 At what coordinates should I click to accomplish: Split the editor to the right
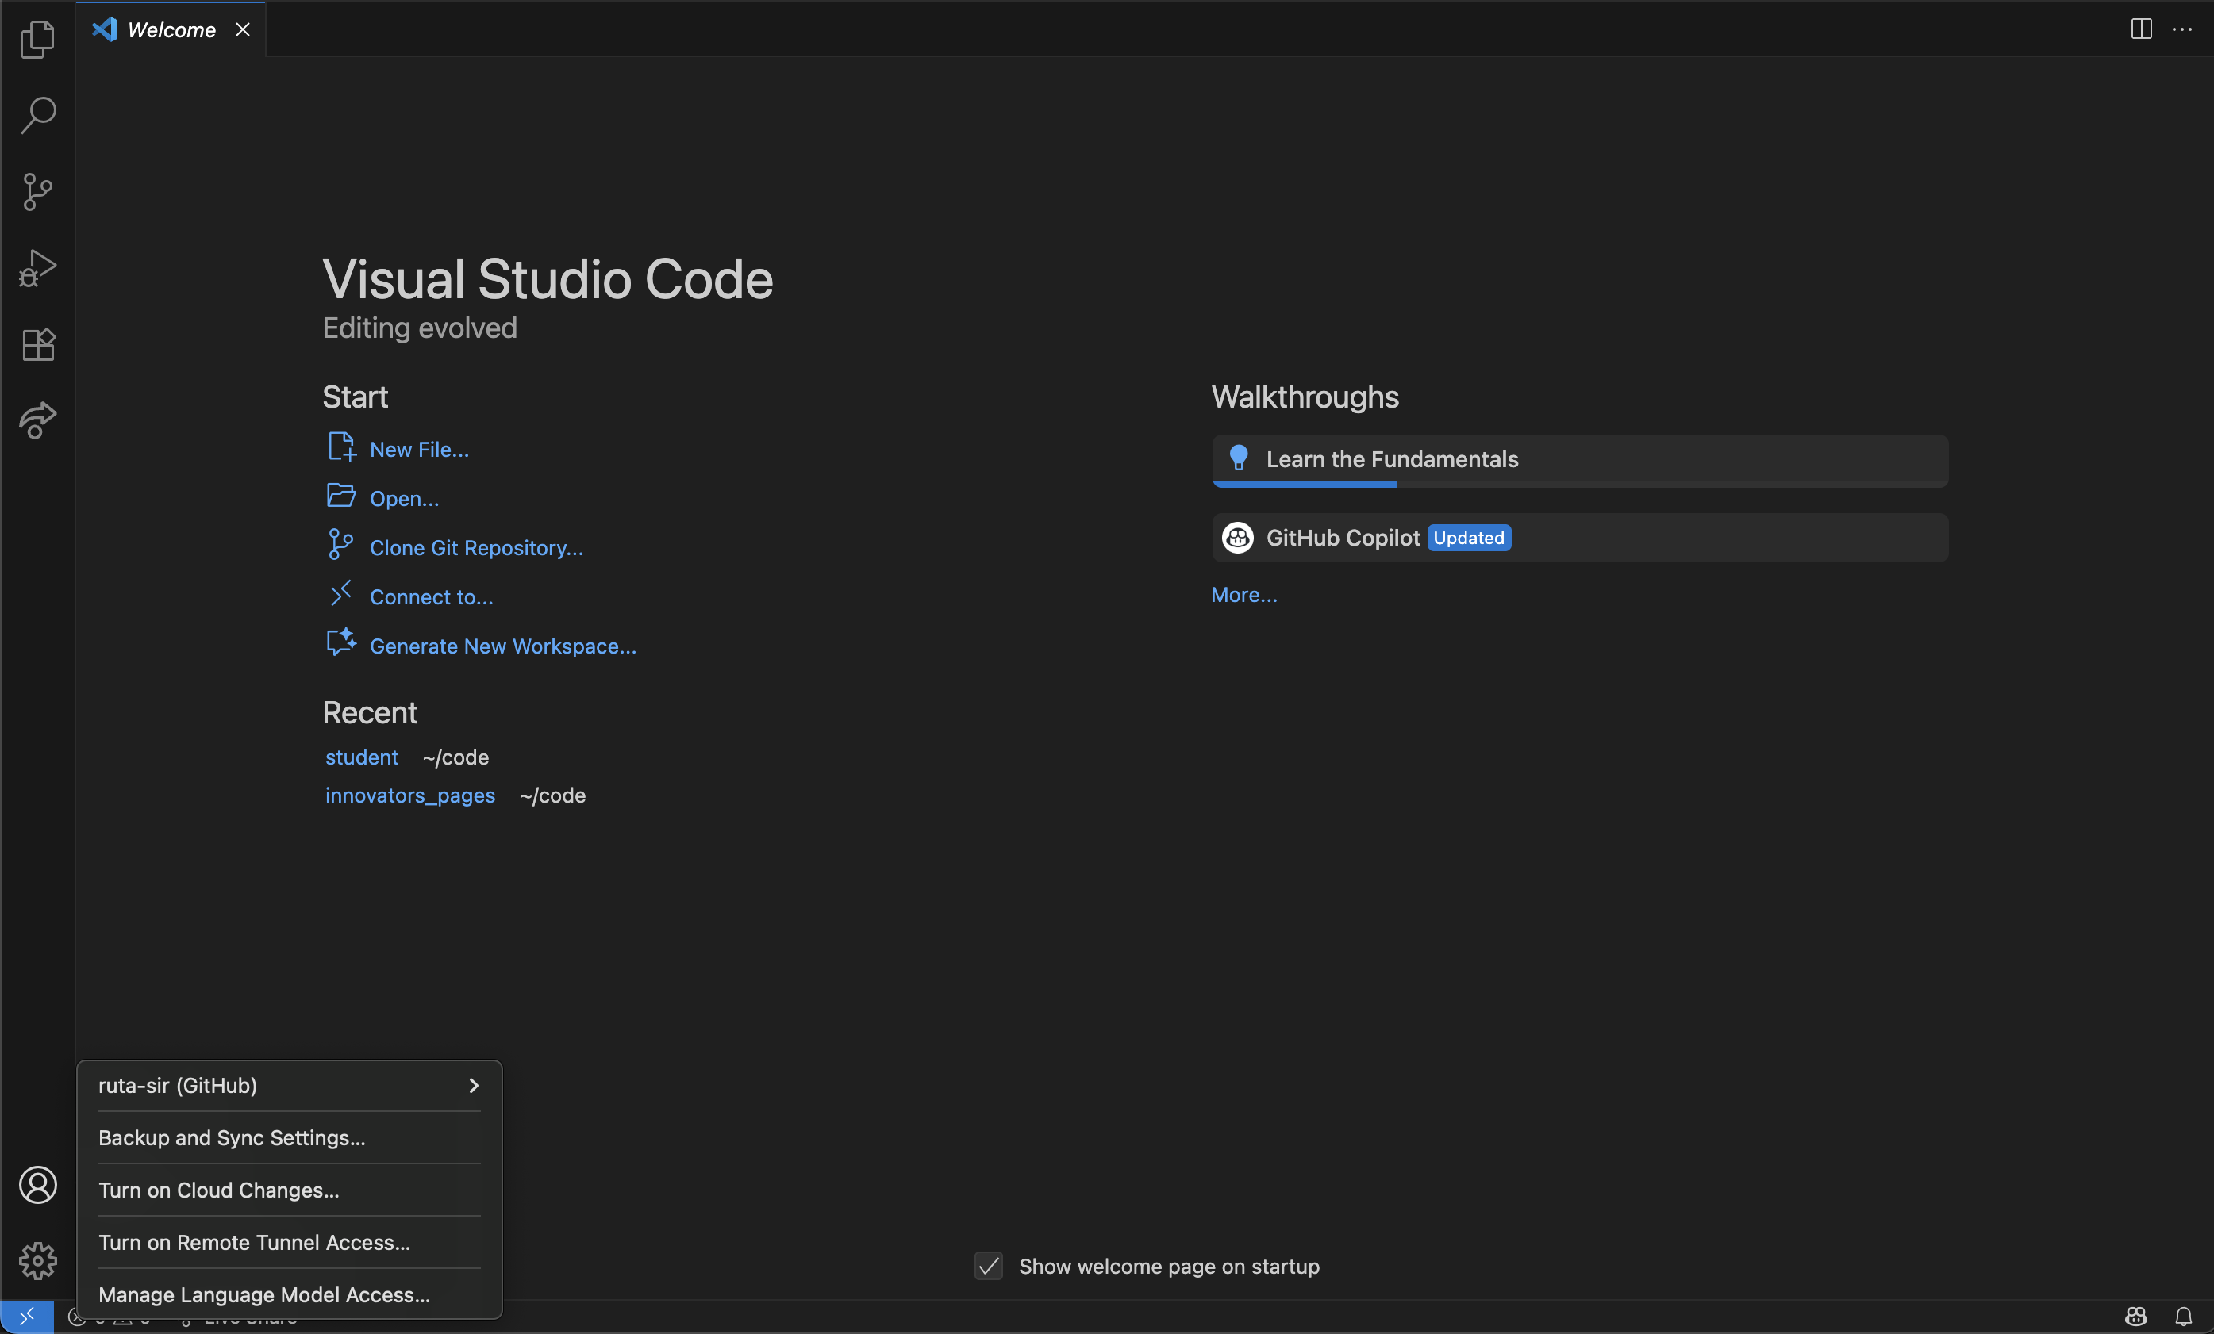2141,29
